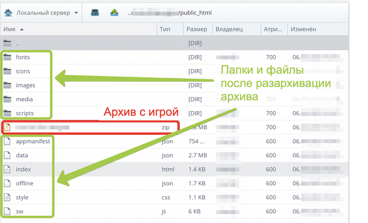Click the Тип column header
The width and height of the screenshot is (368, 223).
pyautogui.click(x=165, y=29)
